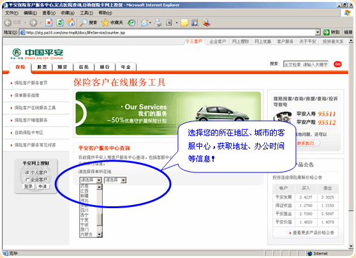Open the Search magnifier toolbar icon
This screenshot has width=356, height=258.
pyautogui.click(x=84, y=22)
